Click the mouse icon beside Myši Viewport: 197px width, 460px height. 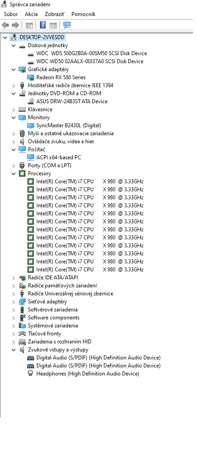point(22,133)
